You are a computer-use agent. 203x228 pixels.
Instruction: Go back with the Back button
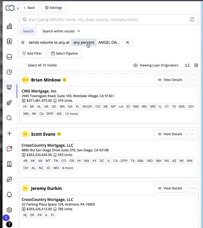pos(29,8)
